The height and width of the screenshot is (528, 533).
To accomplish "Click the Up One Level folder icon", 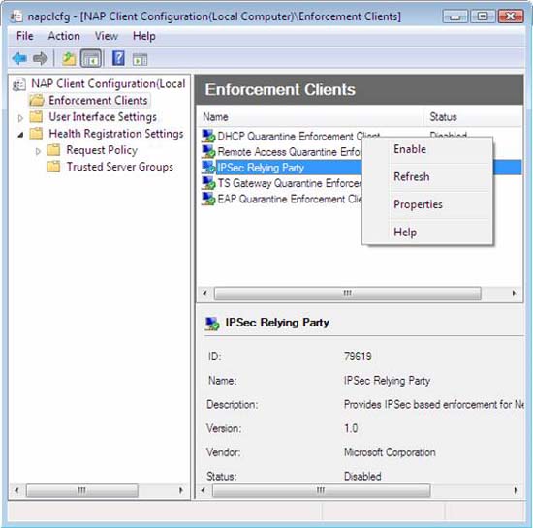I will pos(69,59).
